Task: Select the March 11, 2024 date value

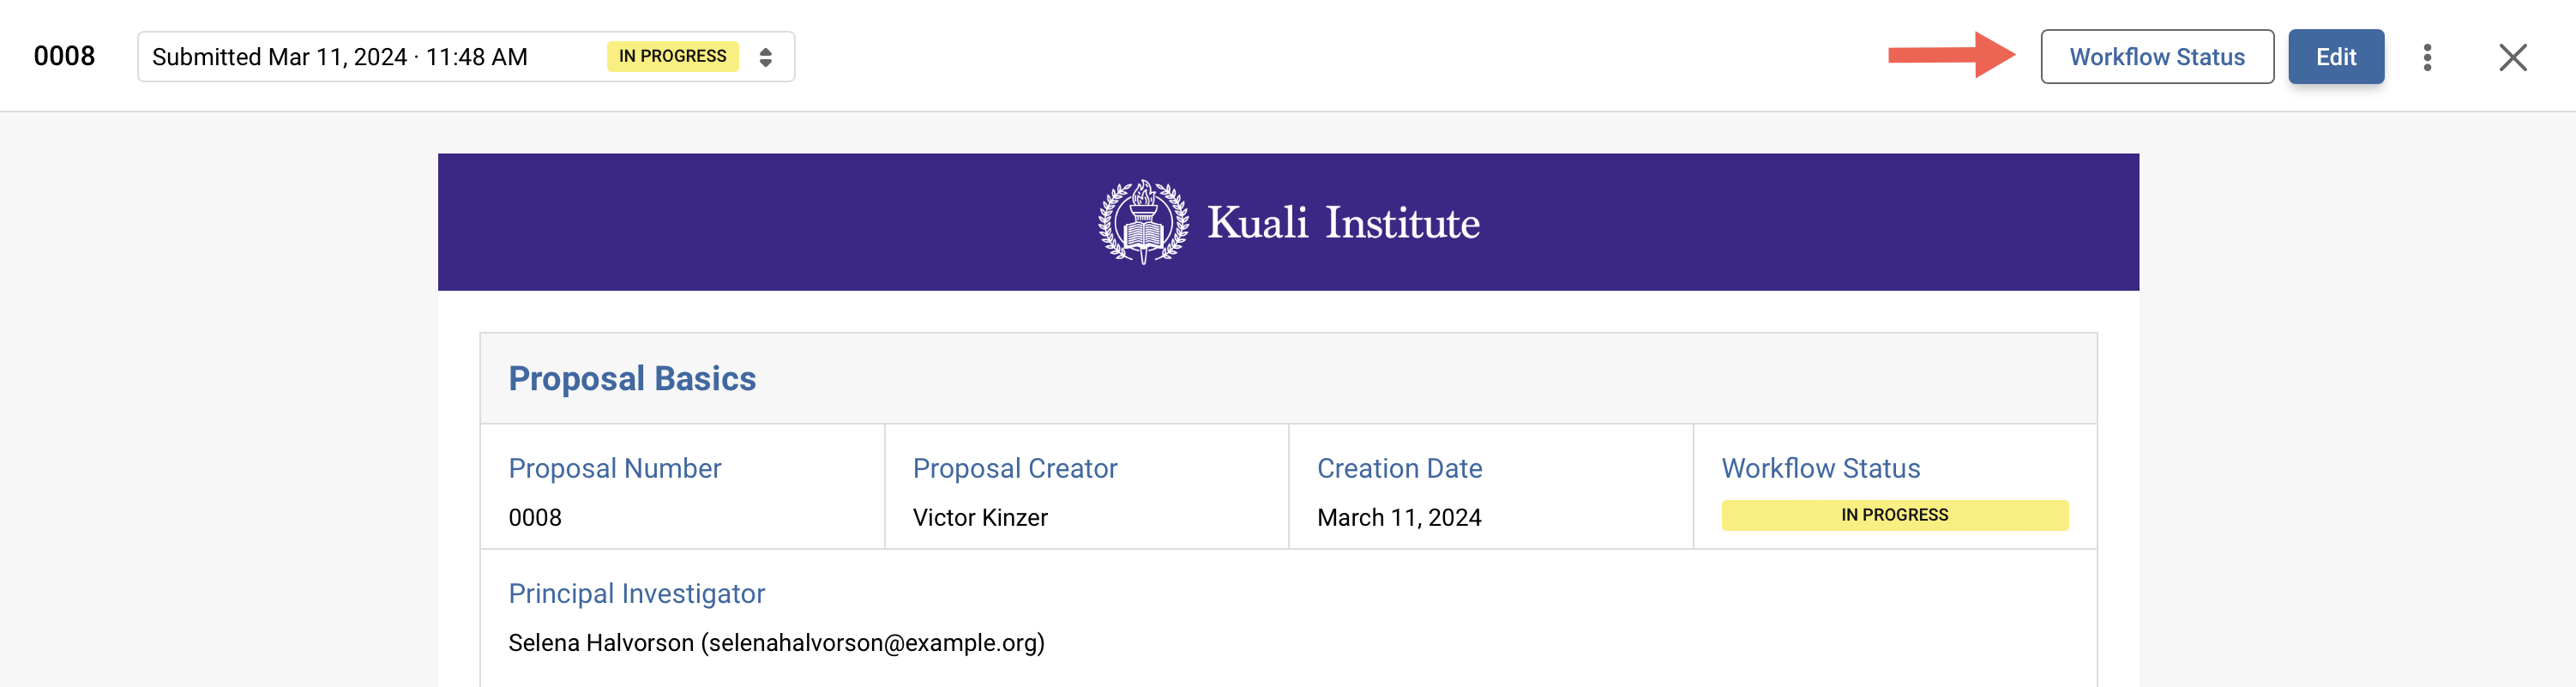Action: click(x=1398, y=517)
